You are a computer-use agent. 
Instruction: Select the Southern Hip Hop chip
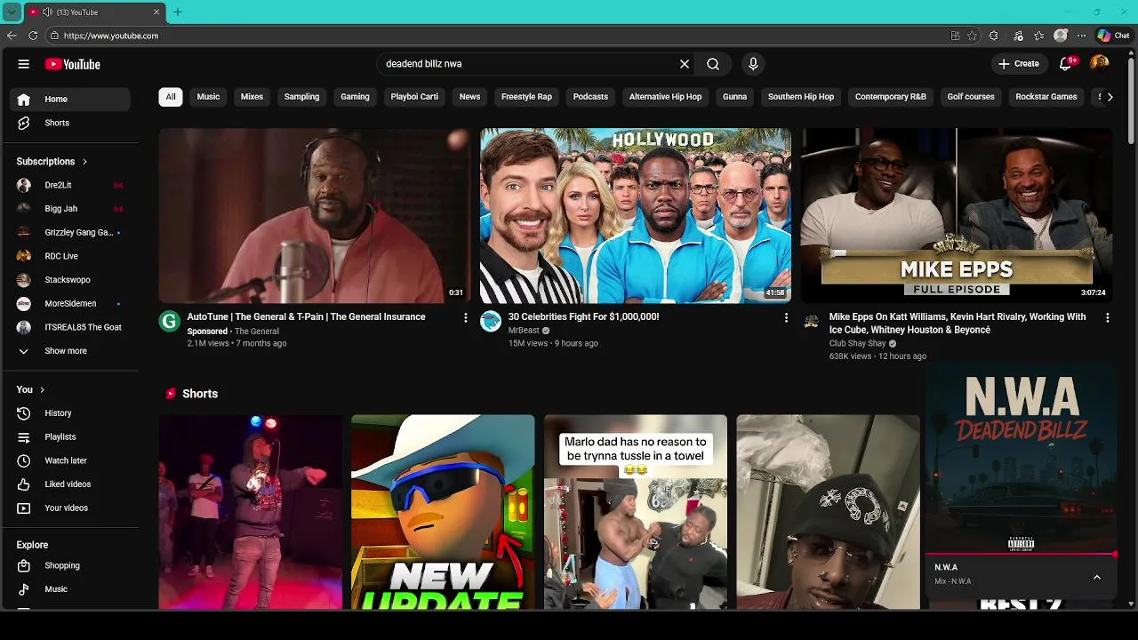tap(801, 97)
